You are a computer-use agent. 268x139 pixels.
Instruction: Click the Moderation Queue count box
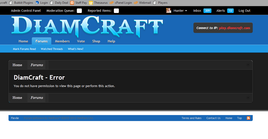tap(79, 11)
